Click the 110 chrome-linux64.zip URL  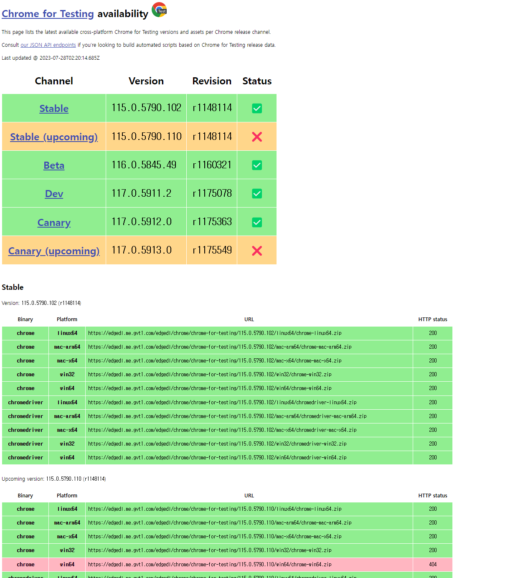215,509
